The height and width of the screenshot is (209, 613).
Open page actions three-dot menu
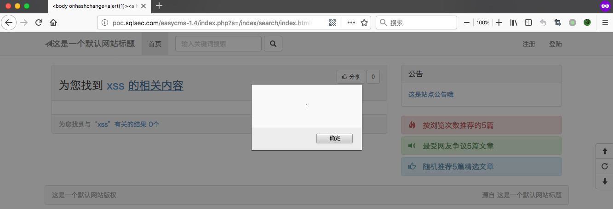point(351,23)
